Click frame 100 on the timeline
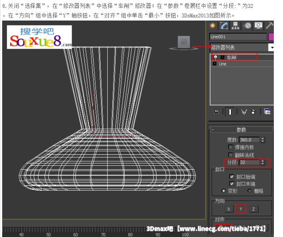This screenshot has width=283, height=237. point(185,234)
